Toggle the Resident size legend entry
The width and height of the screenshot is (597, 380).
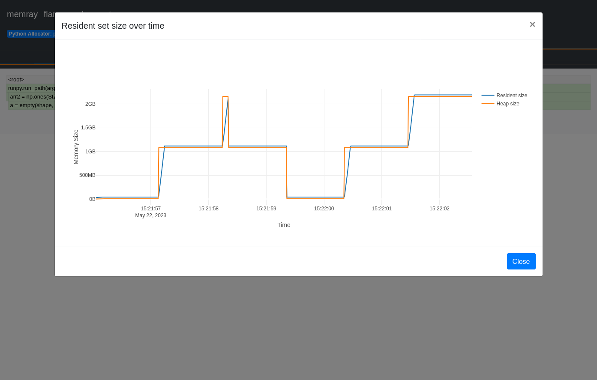click(511, 96)
